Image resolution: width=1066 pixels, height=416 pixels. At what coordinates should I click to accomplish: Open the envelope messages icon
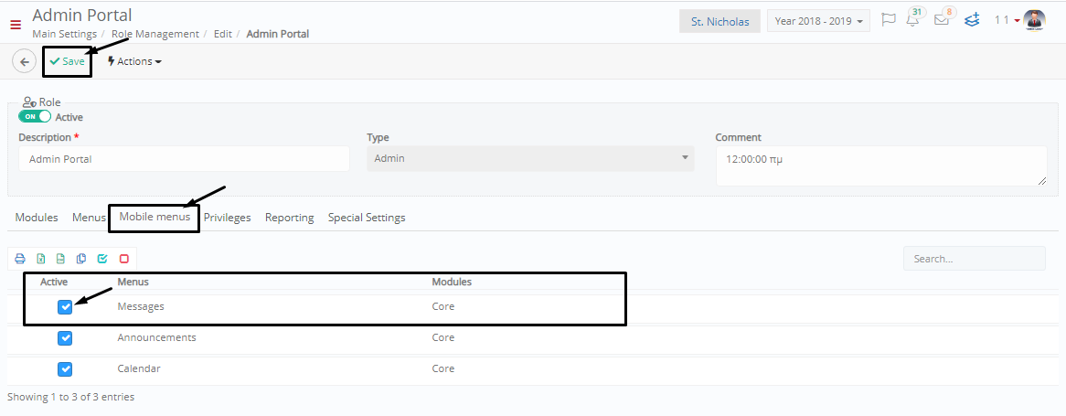coord(942,20)
